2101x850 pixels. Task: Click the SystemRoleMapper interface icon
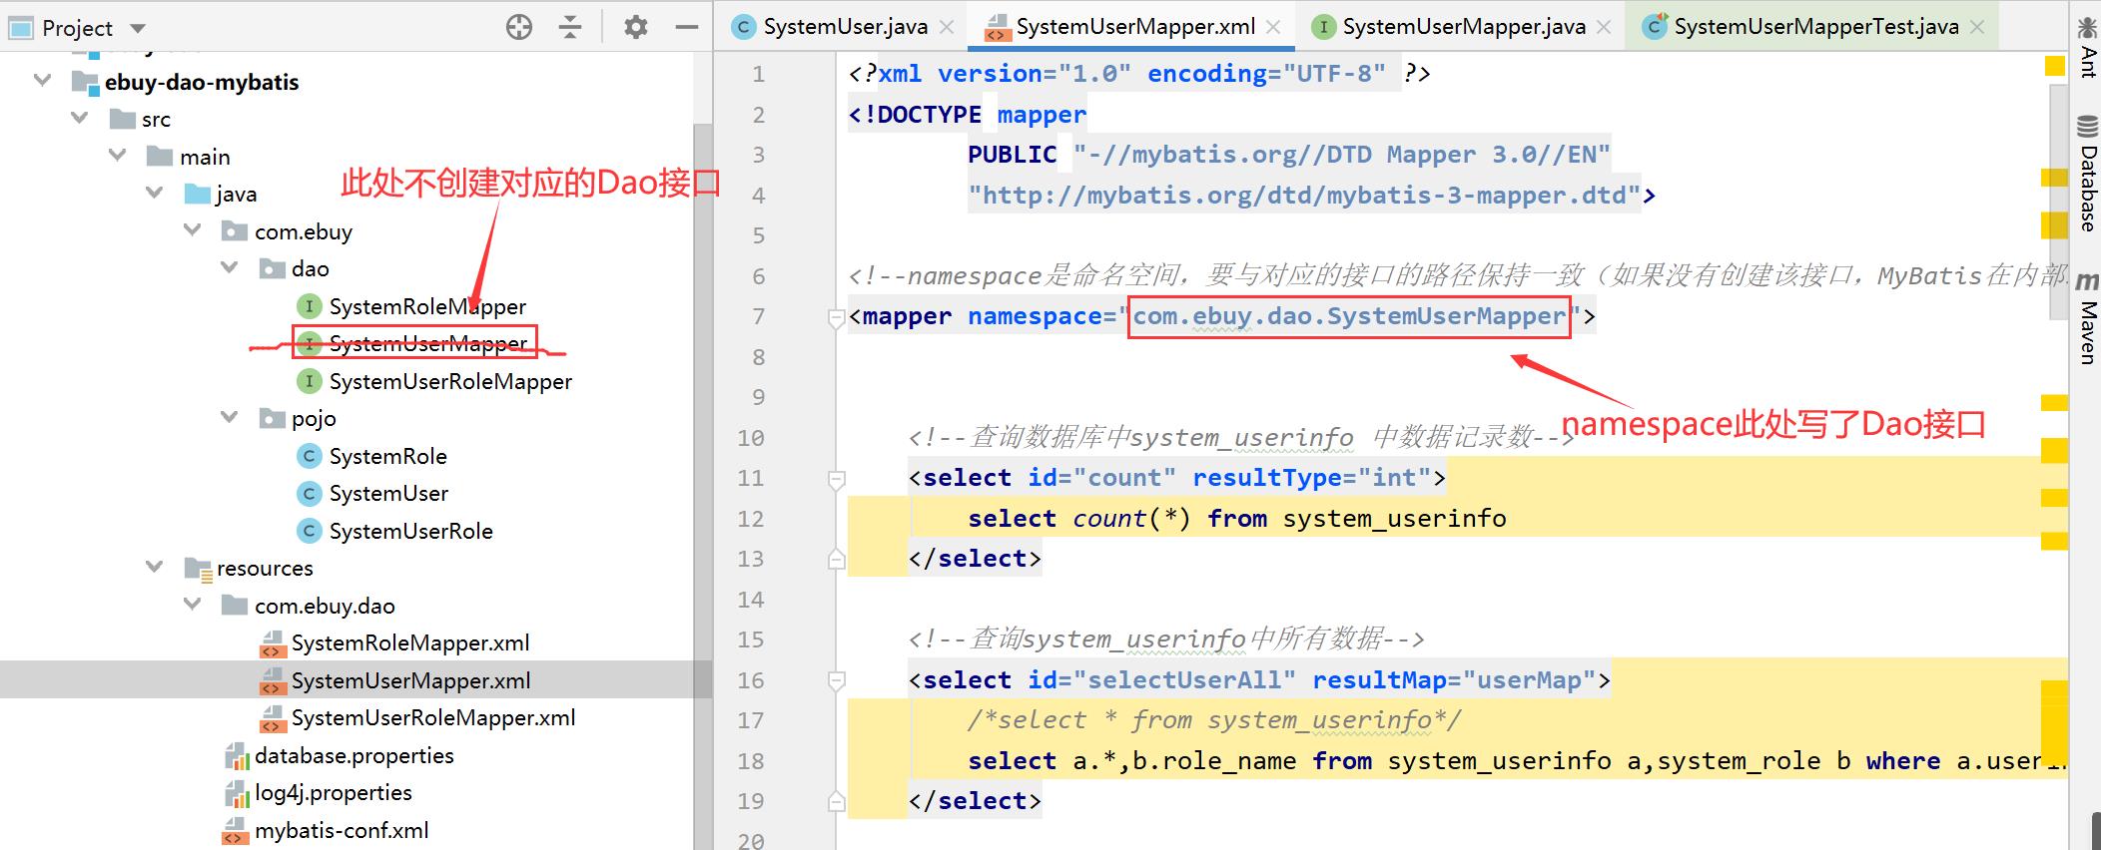click(x=309, y=306)
